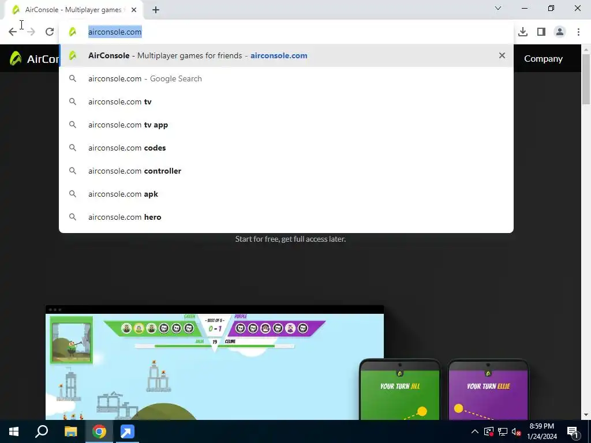
Task: Switch to the AirConsole browser tab
Action: (73, 10)
